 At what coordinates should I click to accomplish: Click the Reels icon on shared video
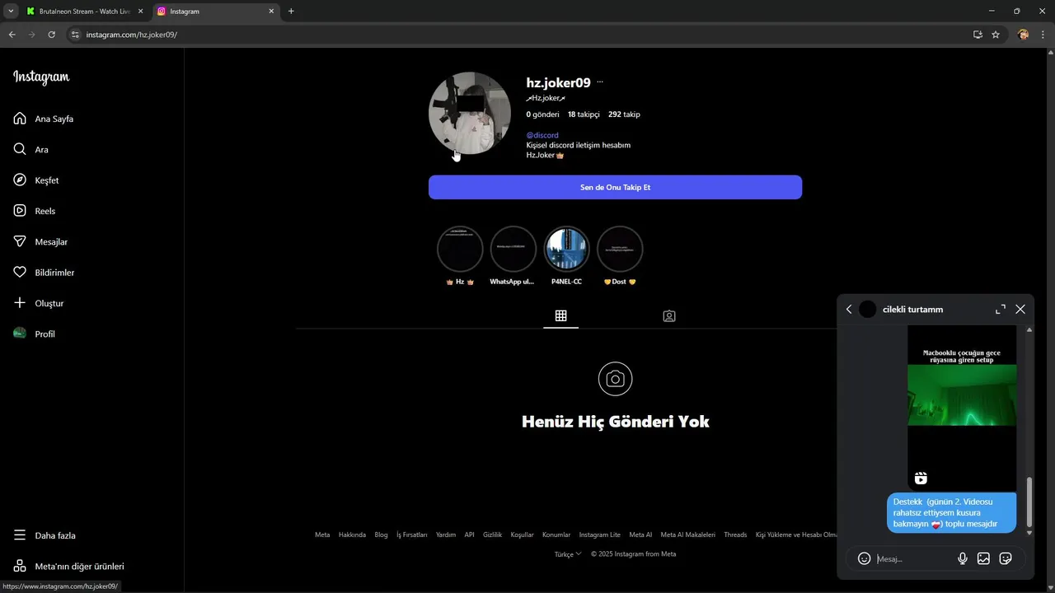(921, 479)
